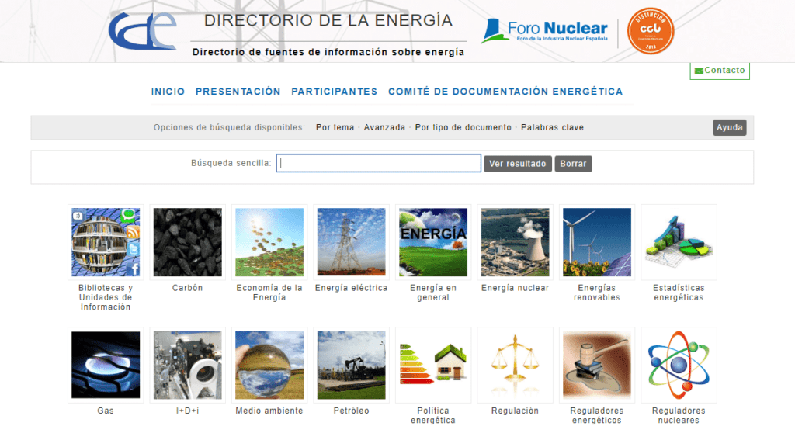Click the Bibliotecas y Unidades de Información label
The image size is (795, 447).
click(106, 297)
